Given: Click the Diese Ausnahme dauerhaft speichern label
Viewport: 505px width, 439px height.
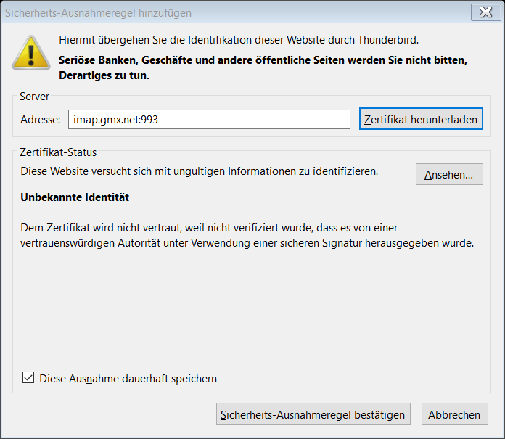Looking at the screenshot, I should coord(128,379).
